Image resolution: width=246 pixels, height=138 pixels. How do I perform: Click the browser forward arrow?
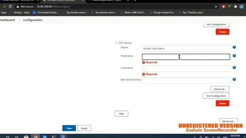click(x=4, y=7)
